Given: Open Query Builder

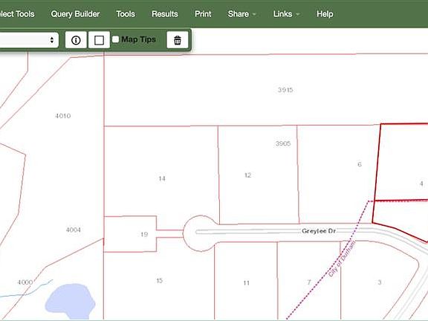Looking at the screenshot, I should (75, 14).
